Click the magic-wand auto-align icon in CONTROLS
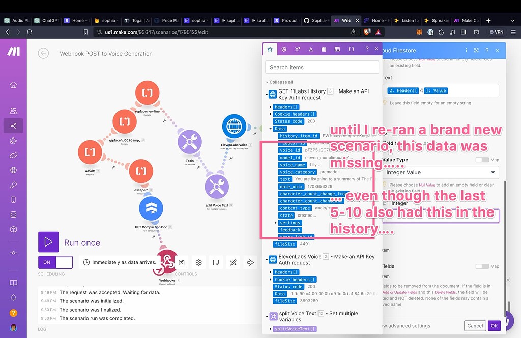This screenshot has width=521, height=338. [x=234, y=262]
